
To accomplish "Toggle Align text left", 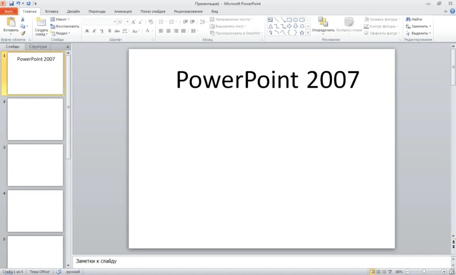I will 161,31.
